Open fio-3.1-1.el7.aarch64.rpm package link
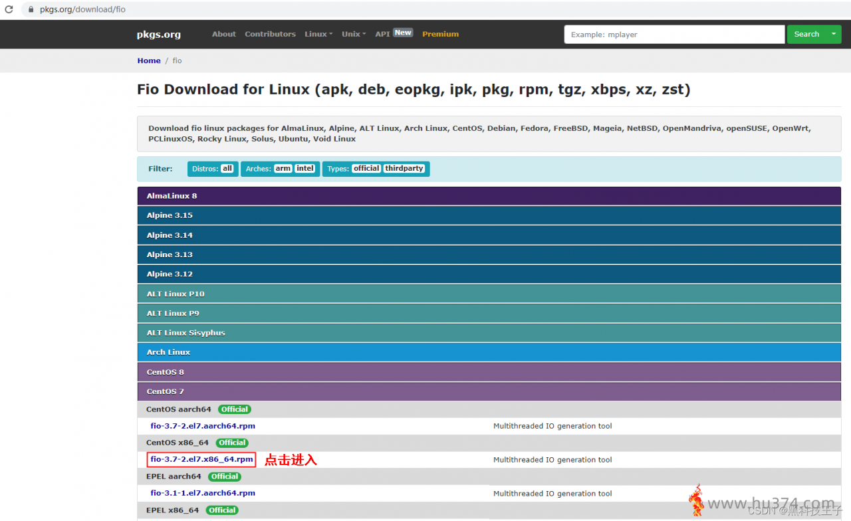Screen dimensions: 851x521 pos(203,493)
